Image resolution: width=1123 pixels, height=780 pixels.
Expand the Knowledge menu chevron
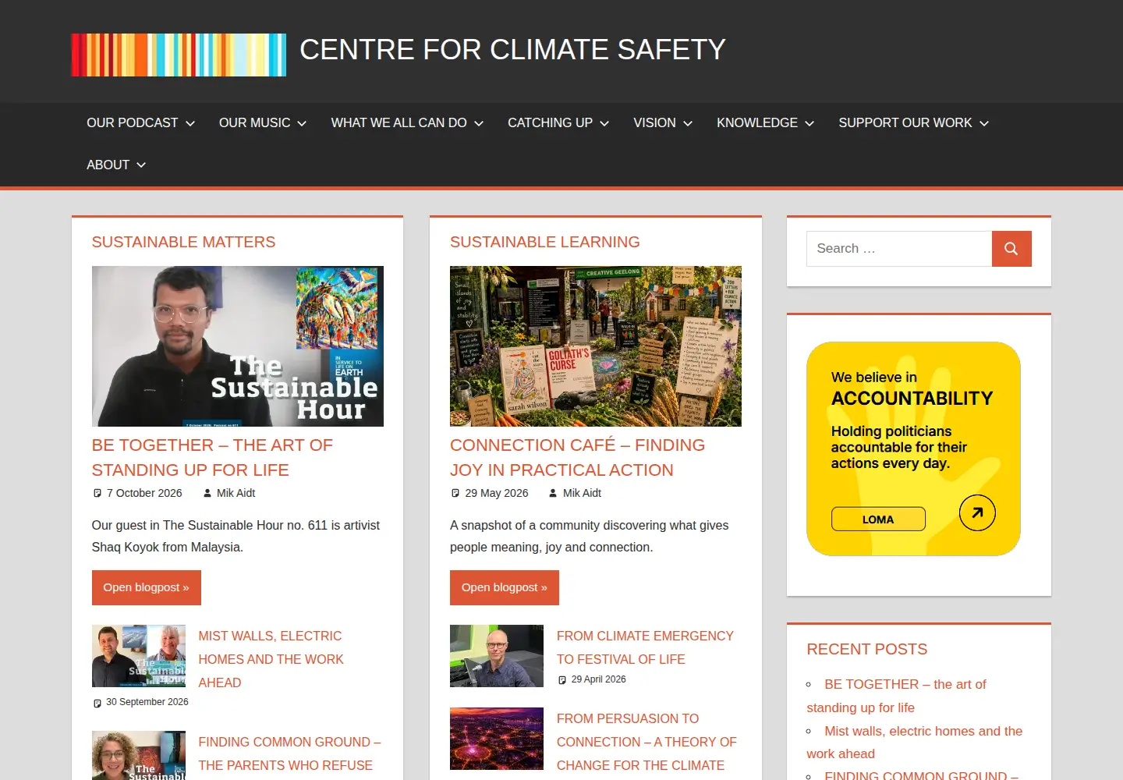tap(809, 123)
